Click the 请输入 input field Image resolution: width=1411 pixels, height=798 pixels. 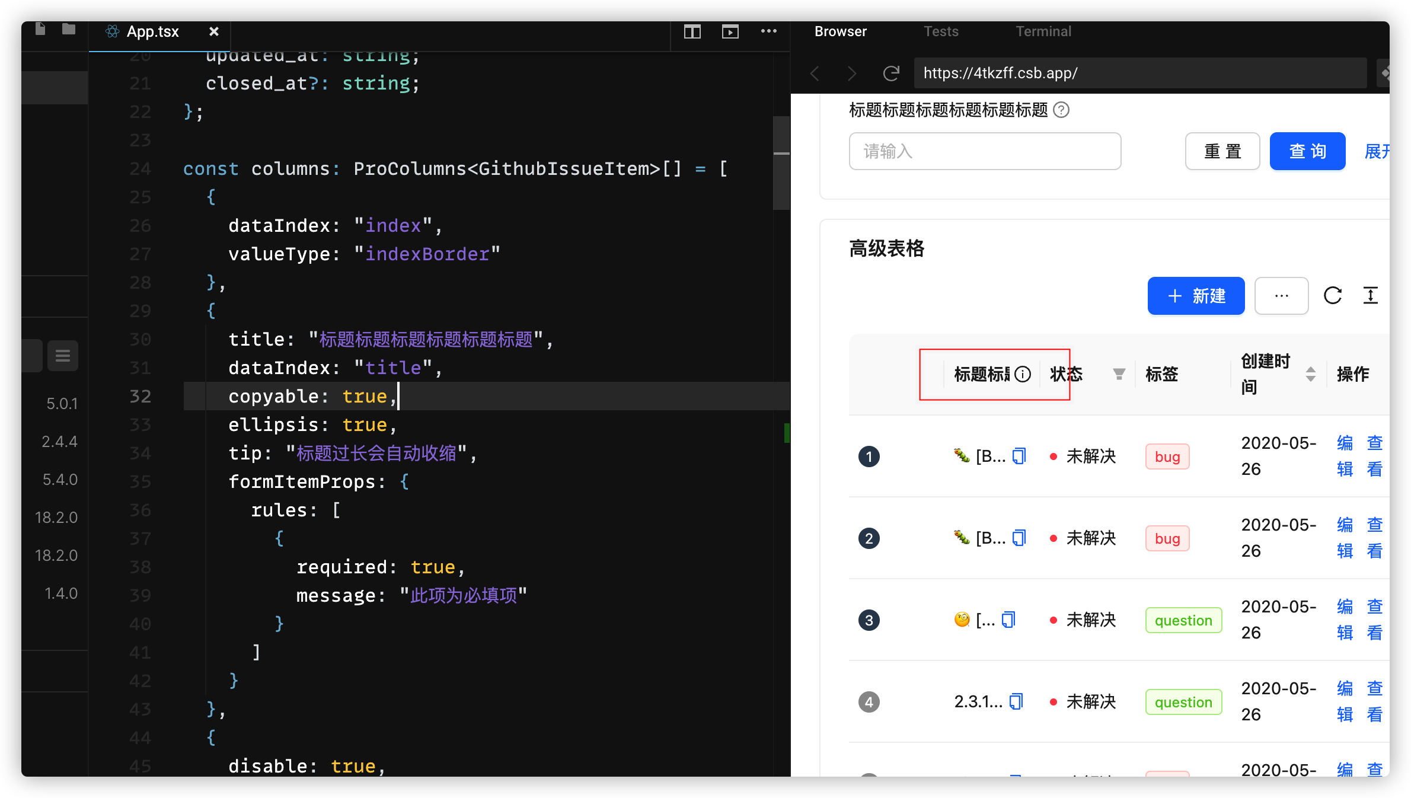coord(984,151)
